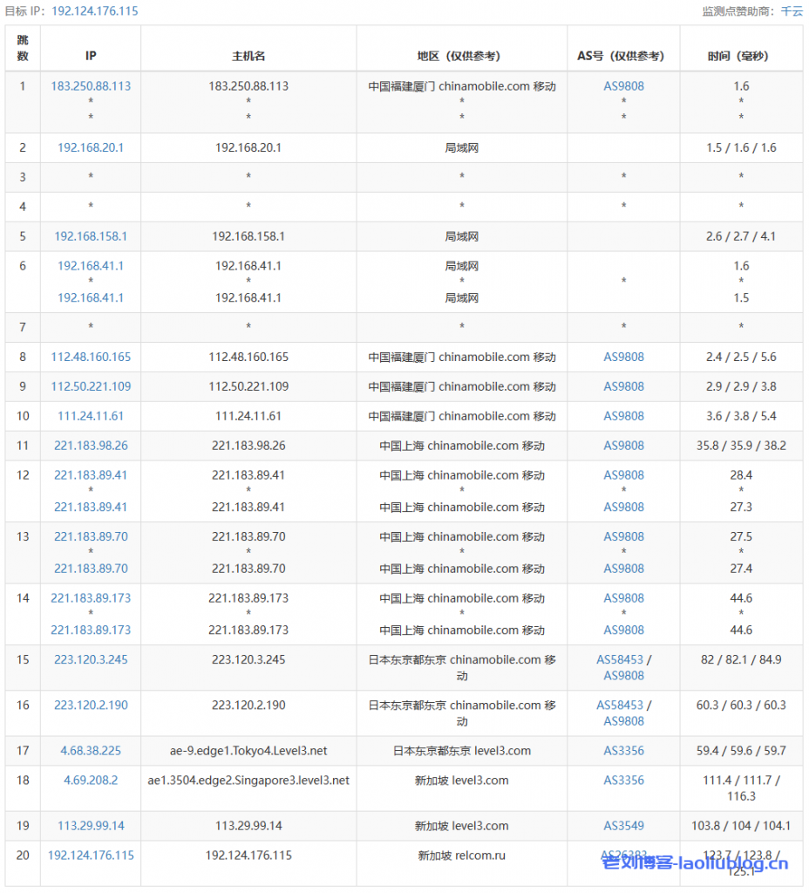Click the 192.168.20.1 IP link in hop 2
The width and height of the screenshot is (809, 893).
(91, 147)
